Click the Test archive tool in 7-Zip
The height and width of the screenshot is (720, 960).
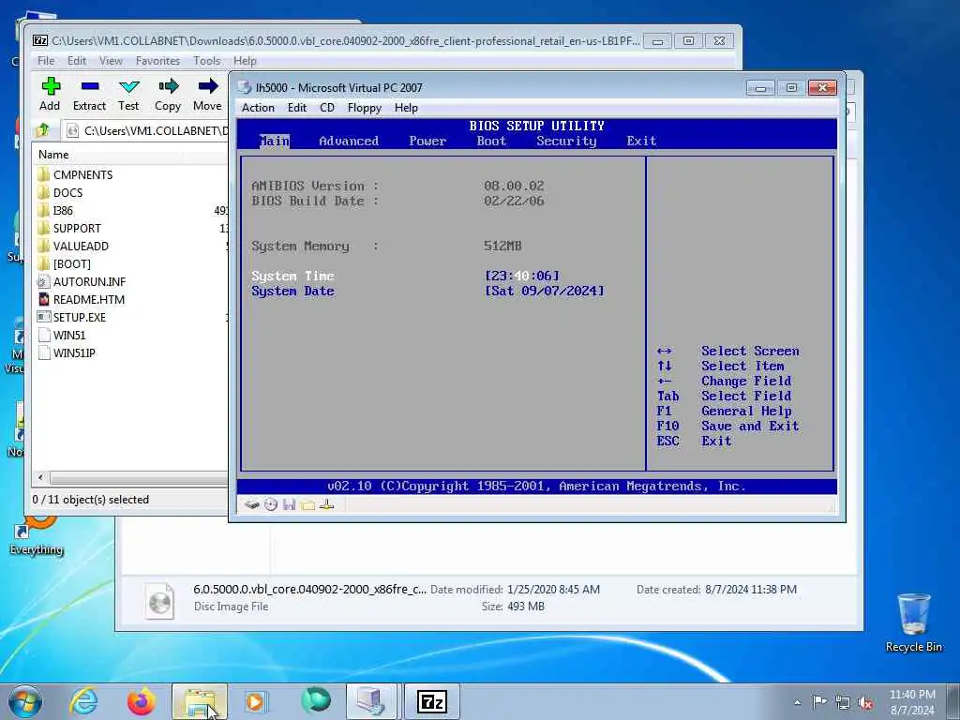[x=128, y=95]
